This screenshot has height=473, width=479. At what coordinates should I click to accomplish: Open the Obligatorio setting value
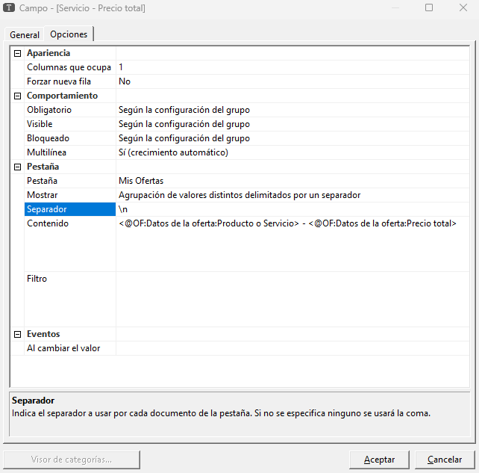[291, 110]
